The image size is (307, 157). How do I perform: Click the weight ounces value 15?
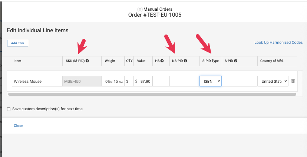pyautogui.click(x=116, y=81)
